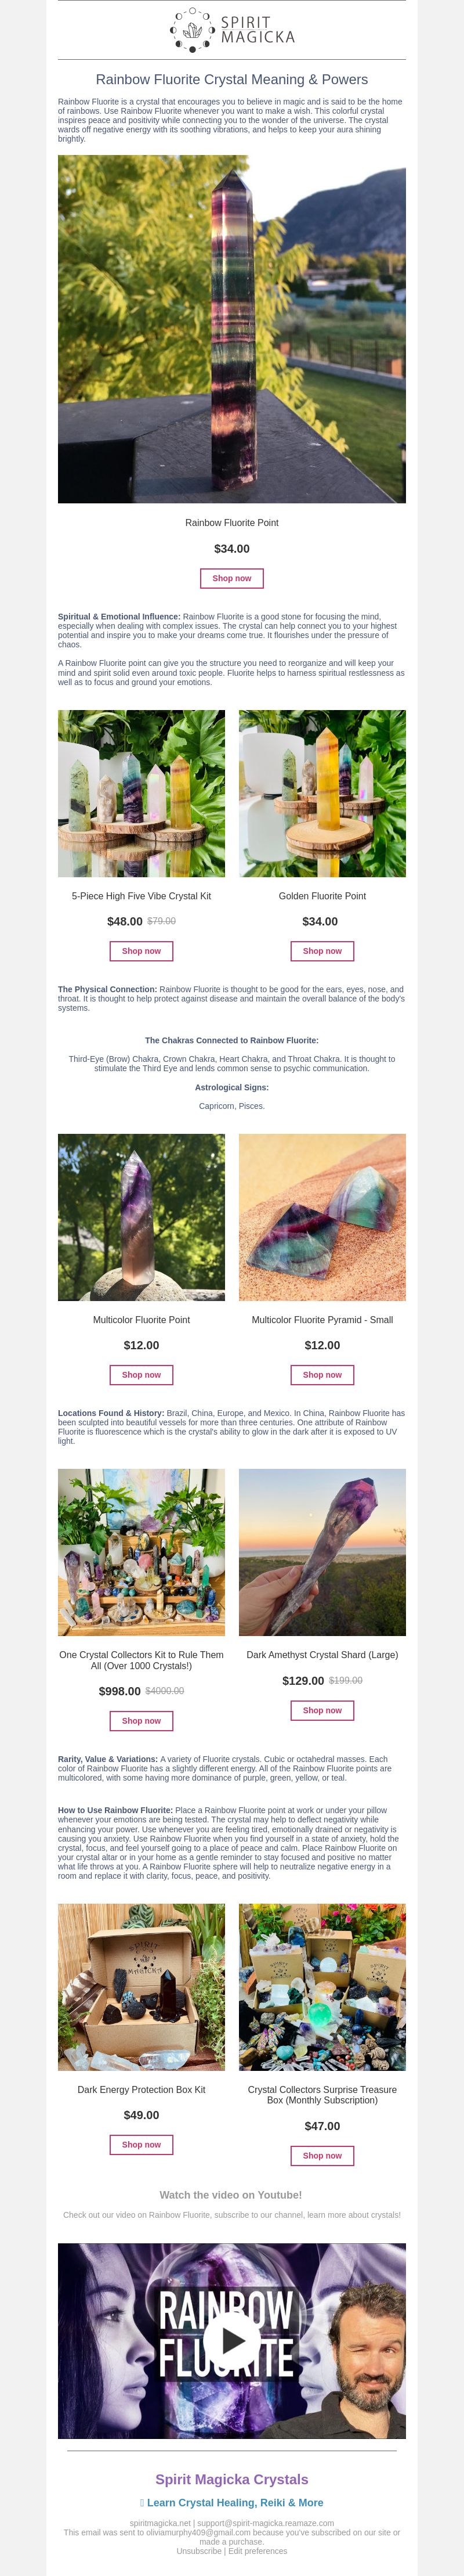Shop now for Crystal Collectors Surprise Treasure Box
This screenshot has height=2576, width=464.
click(x=322, y=2155)
